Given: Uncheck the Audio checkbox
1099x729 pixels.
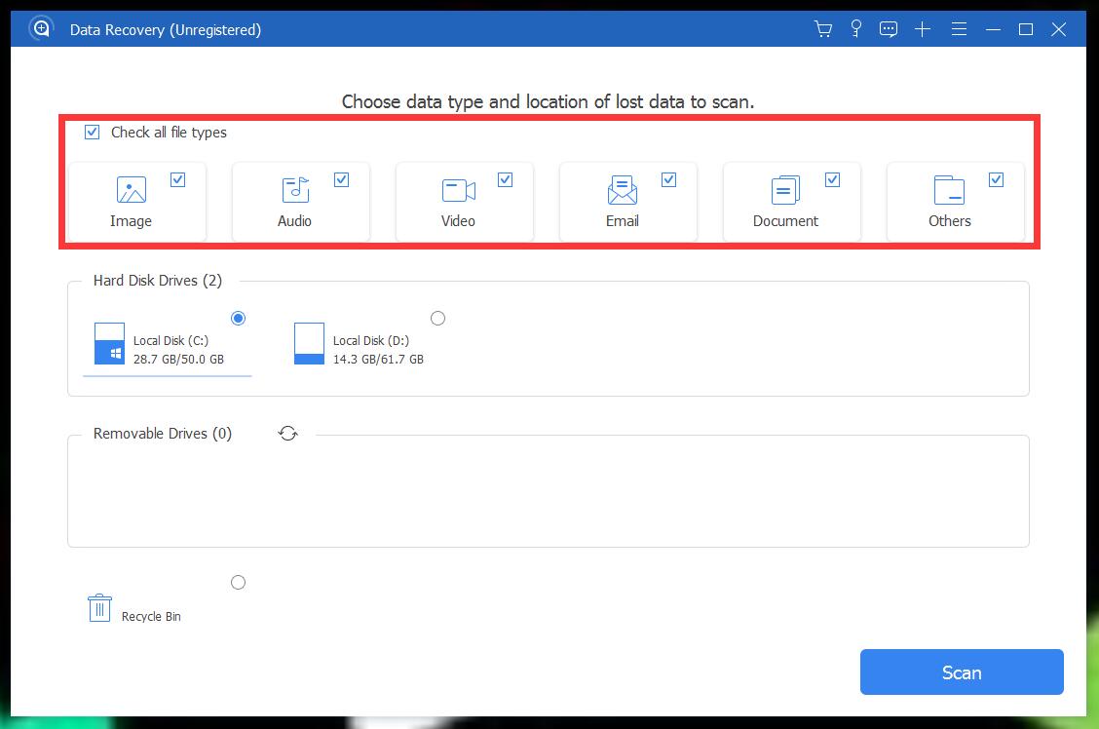Looking at the screenshot, I should 341,180.
